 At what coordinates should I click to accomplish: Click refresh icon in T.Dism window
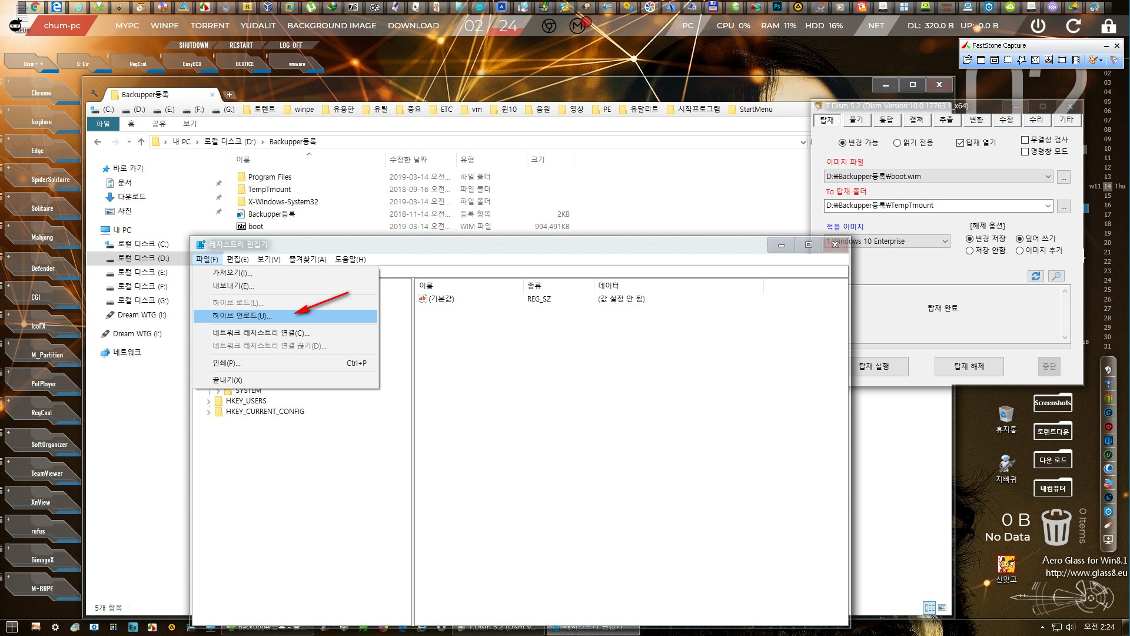click(1036, 276)
